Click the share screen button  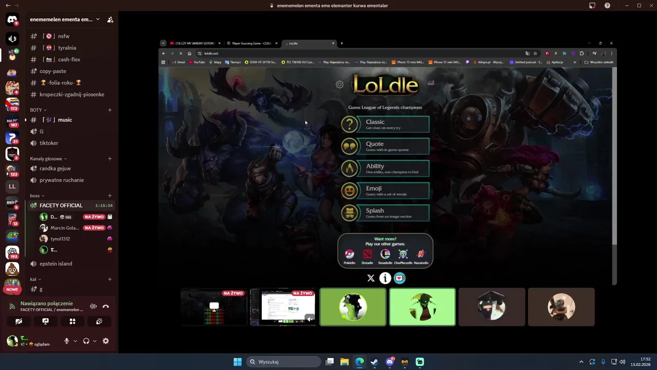point(46,321)
